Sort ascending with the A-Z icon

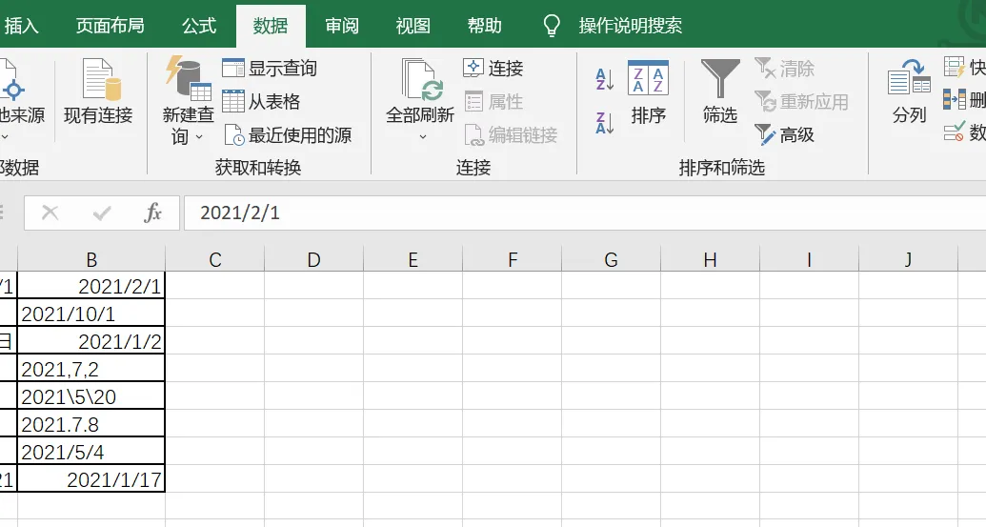point(604,79)
